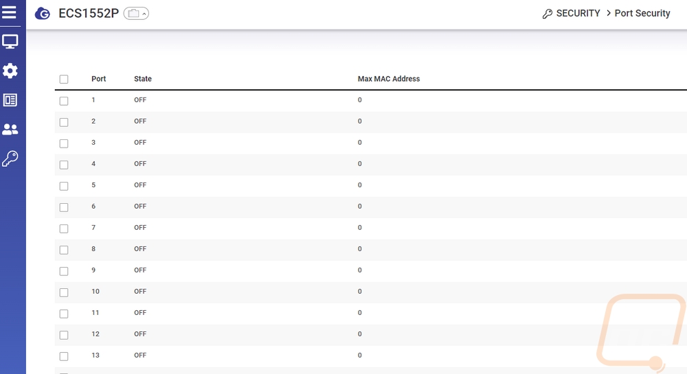Screen dimensions: 687x374
Task: Click the Max MAC Address column header
Action: 388,79
